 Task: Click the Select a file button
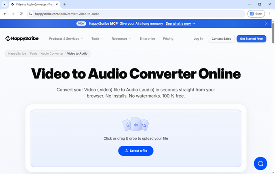pyautogui.click(x=136, y=151)
